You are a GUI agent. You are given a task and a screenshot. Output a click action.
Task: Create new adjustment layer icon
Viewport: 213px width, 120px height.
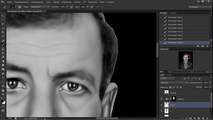(x=195, y=119)
